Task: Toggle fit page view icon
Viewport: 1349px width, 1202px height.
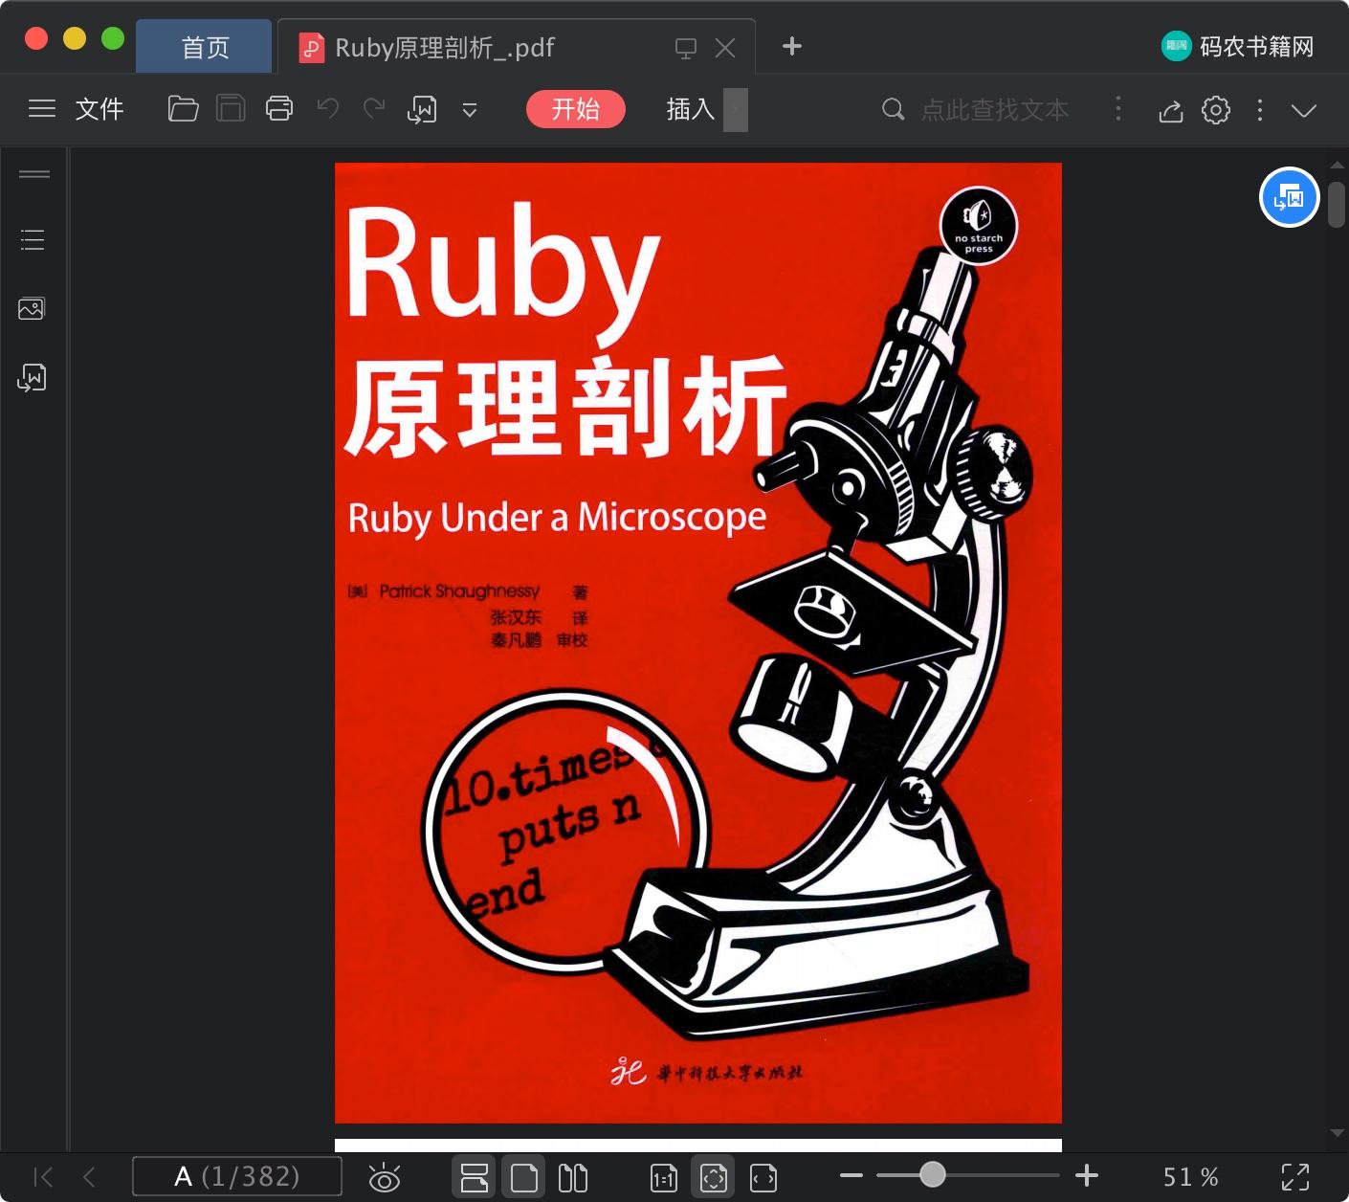Action: (714, 1177)
